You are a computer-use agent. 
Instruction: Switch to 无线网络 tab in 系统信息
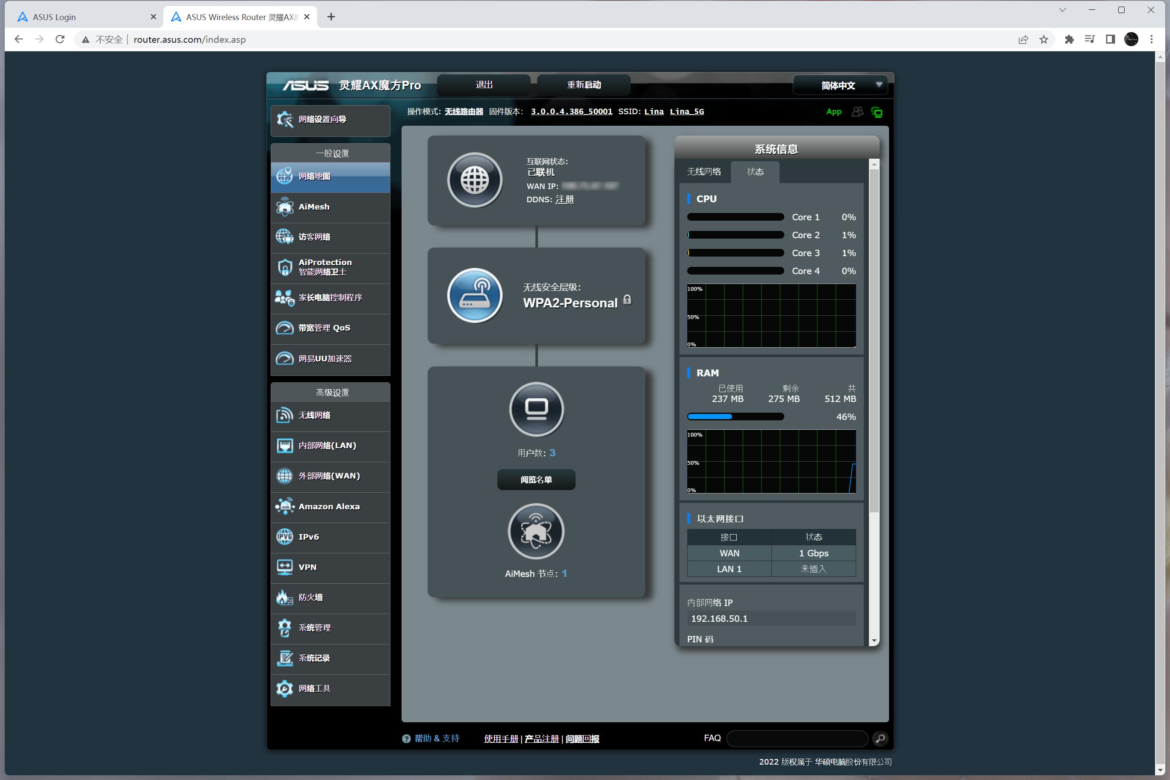[x=704, y=171]
